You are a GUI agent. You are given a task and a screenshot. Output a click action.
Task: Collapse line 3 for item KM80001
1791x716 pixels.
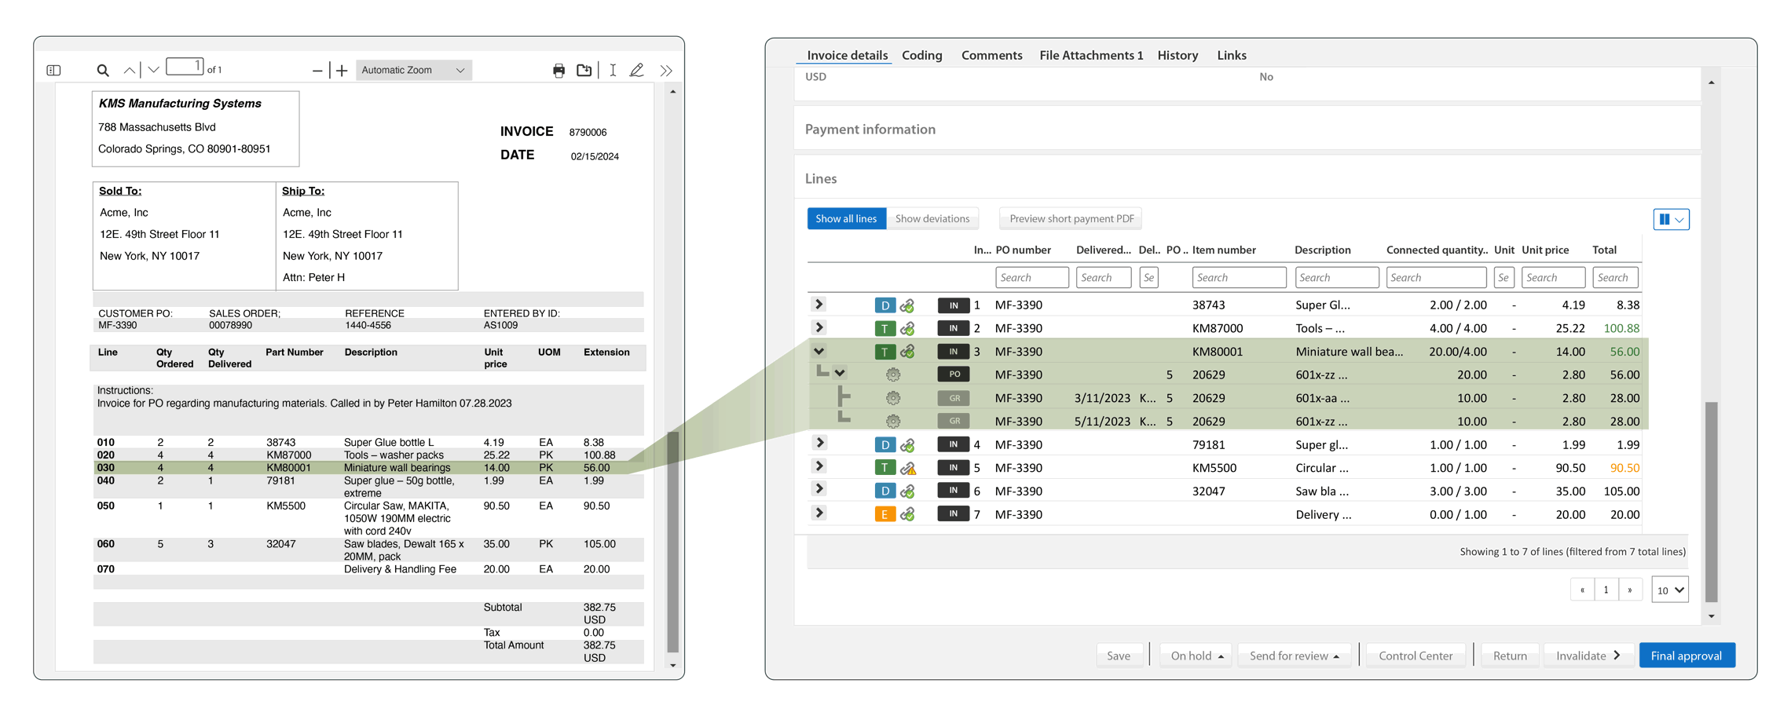[819, 351]
